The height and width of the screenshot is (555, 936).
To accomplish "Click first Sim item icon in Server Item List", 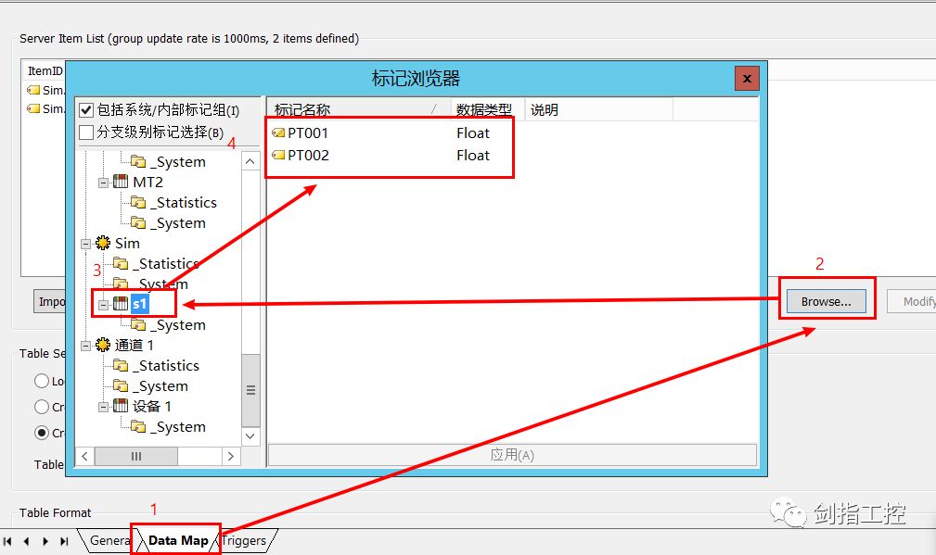I will (33, 90).
